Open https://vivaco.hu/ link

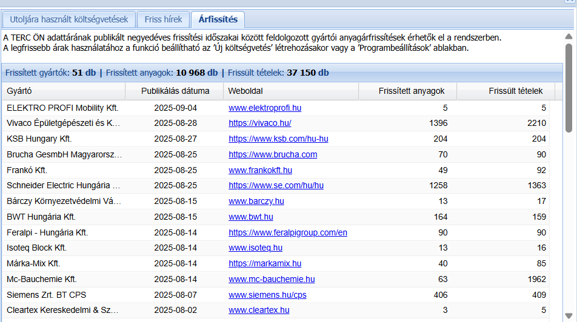click(x=260, y=123)
